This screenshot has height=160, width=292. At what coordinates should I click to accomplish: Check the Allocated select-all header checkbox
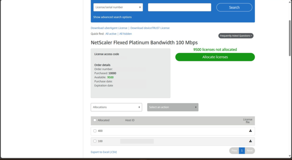pos(95,120)
